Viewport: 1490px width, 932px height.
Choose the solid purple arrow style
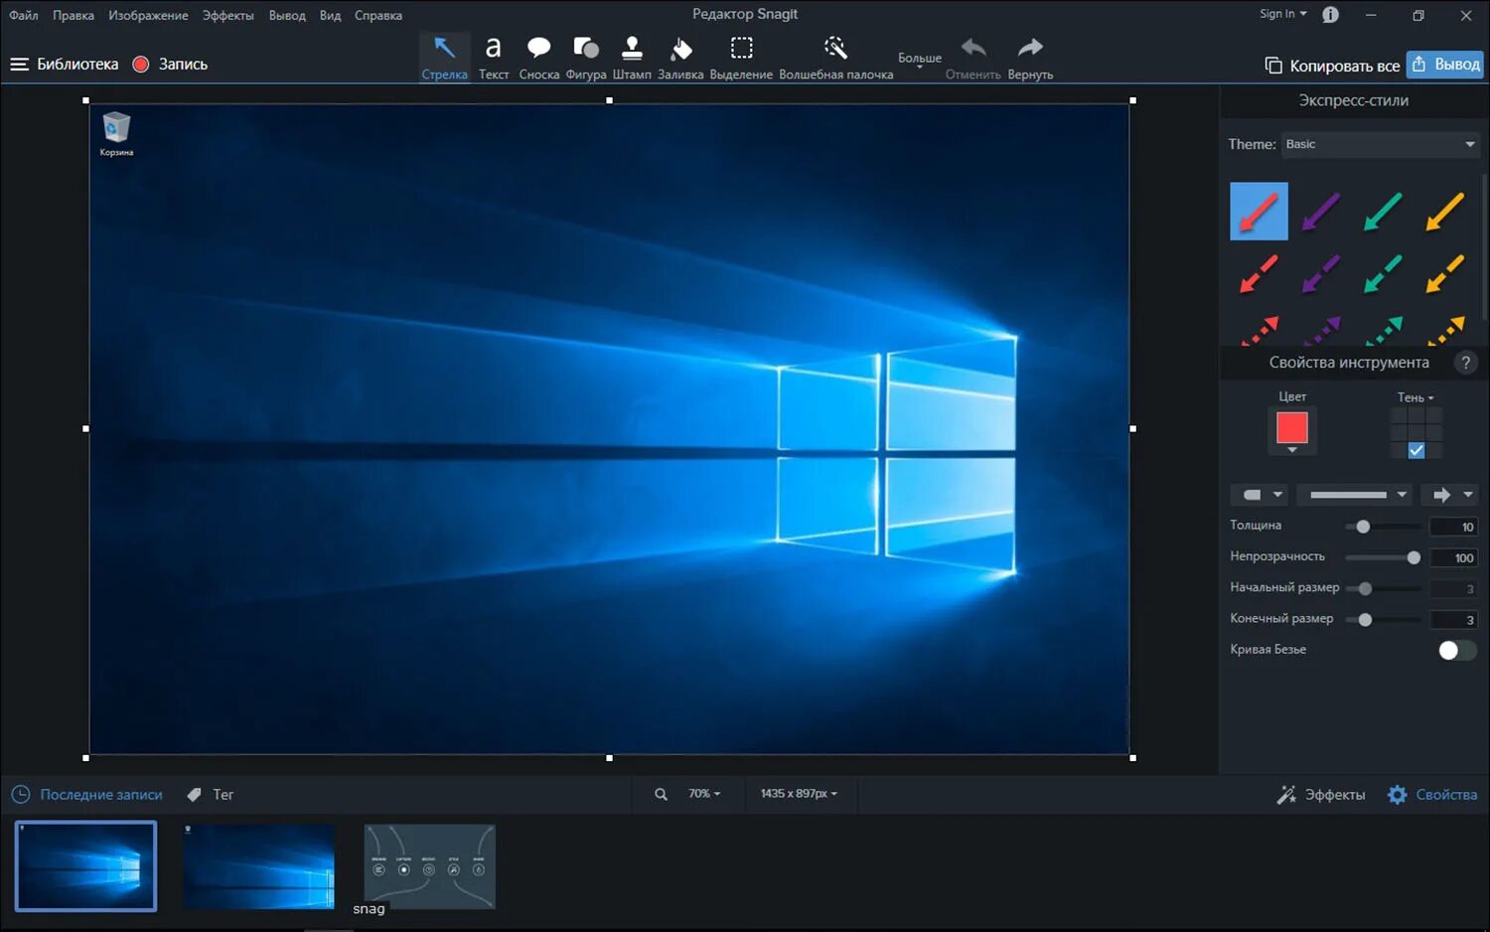pyautogui.click(x=1321, y=211)
